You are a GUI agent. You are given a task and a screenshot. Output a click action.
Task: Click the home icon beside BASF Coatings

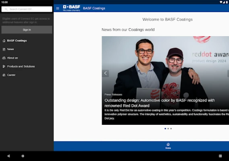(4, 41)
